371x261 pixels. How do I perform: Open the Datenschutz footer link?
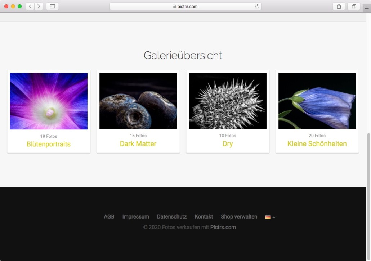click(172, 216)
